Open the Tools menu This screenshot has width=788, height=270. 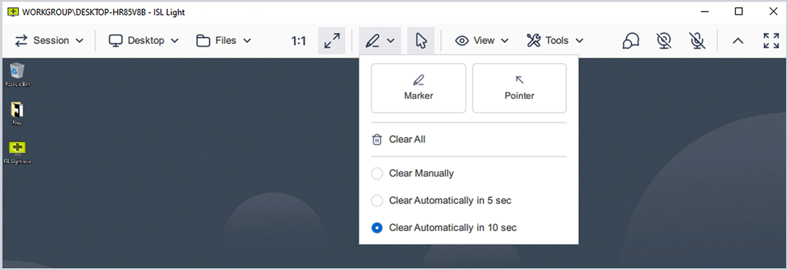coord(555,41)
